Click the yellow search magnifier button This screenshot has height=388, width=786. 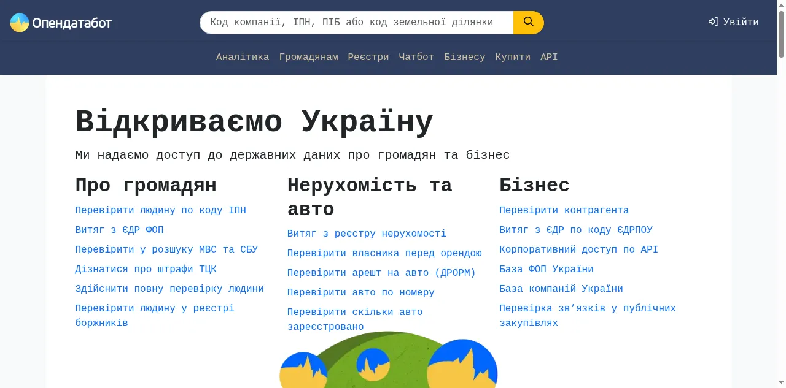coord(529,23)
